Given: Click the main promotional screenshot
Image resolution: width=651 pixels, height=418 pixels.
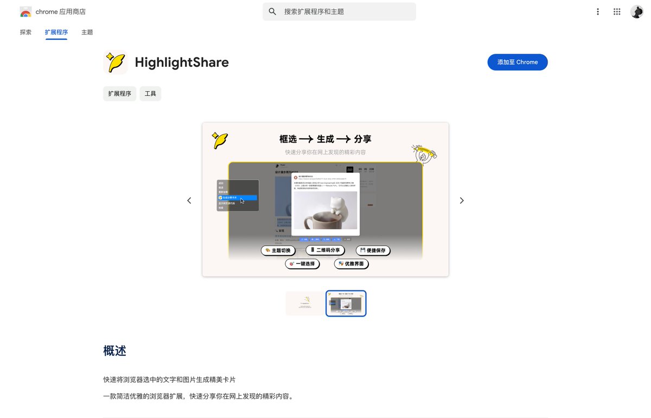Looking at the screenshot, I should [325, 200].
